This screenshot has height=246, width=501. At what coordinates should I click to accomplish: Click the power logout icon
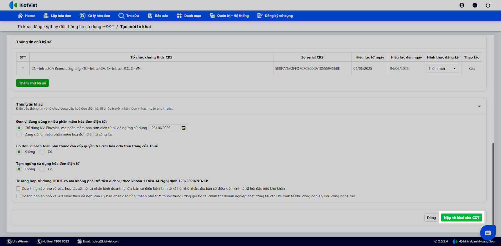tap(488, 5)
